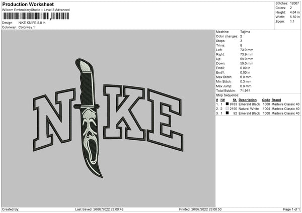Click the Machine value Tajima
Screen dimensions: 302x213
pos(245,32)
